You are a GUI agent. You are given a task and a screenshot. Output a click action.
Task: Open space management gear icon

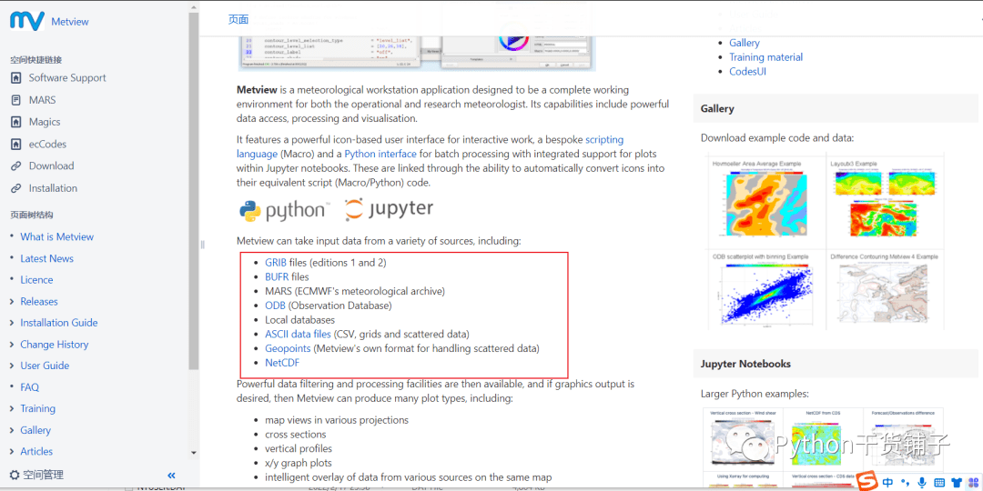tap(15, 475)
